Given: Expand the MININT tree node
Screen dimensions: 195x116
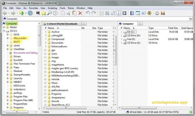Looking at the screenshot, I should 8,82.
